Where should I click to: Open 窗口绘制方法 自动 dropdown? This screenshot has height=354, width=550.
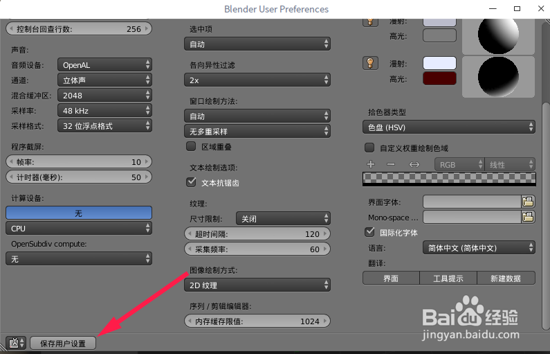[257, 116]
